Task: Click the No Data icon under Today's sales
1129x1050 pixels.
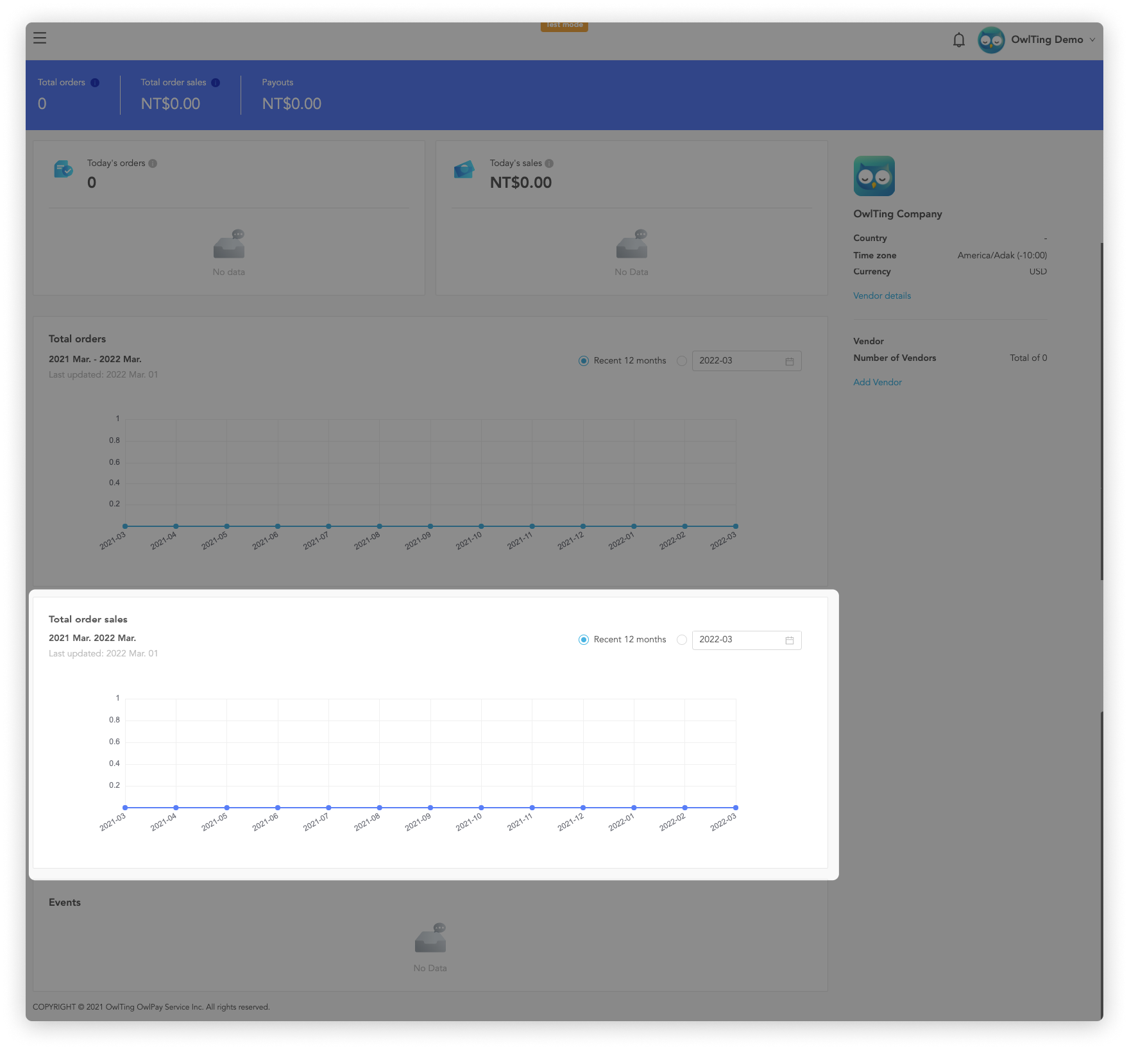Action: pyautogui.click(x=632, y=244)
